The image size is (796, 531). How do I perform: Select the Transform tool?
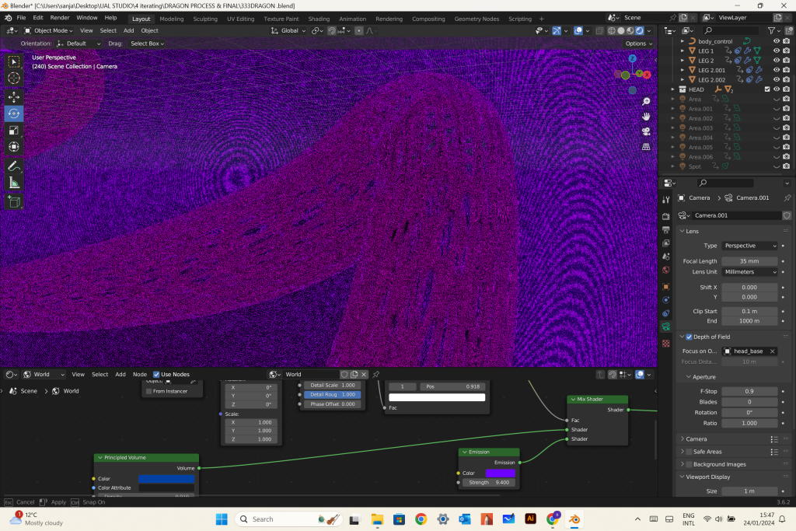14,147
